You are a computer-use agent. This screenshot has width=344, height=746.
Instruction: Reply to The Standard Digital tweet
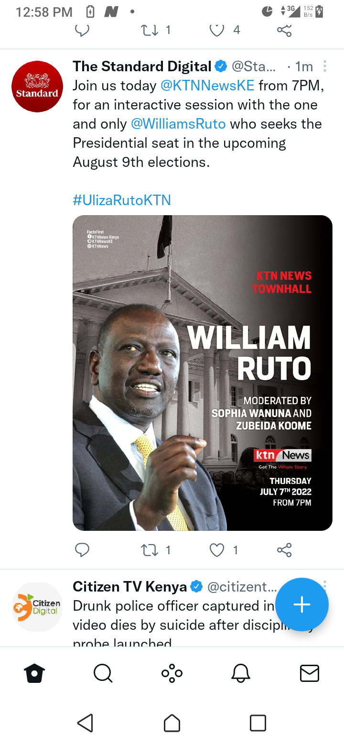click(82, 550)
